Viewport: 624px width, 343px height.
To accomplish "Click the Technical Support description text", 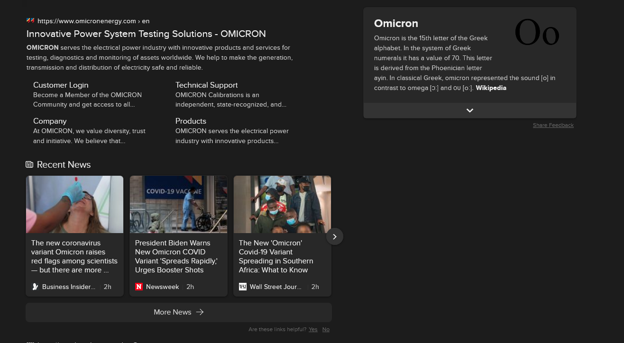I will point(231,99).
